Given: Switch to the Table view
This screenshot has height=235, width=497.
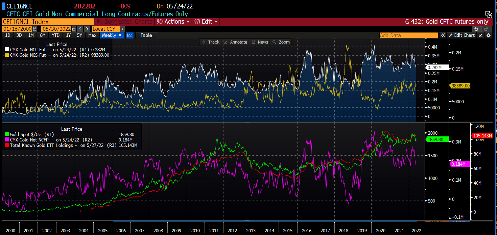Looking at the screenshot, I should pos(146,35).
